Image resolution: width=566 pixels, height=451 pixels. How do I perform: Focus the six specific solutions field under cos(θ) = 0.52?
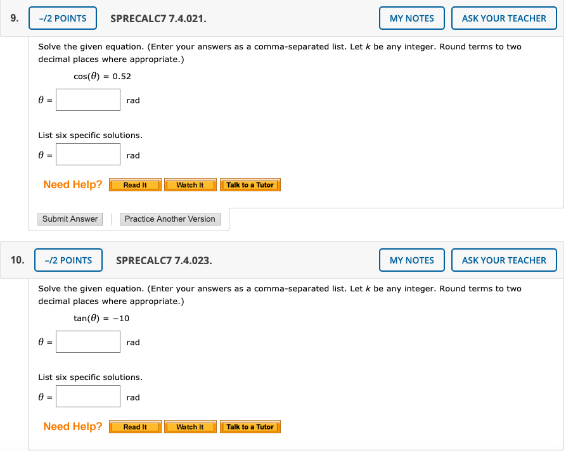pyautogui.click(x=88, y=155)
